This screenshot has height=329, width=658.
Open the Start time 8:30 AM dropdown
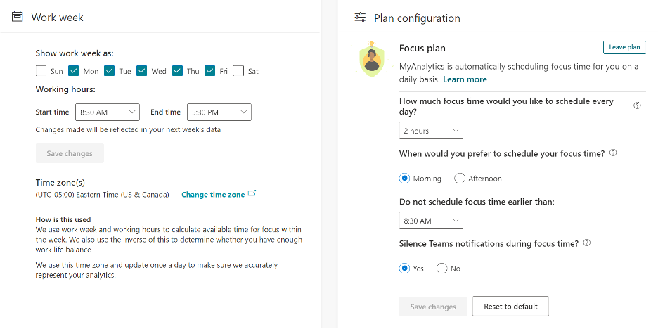[108, 112]
